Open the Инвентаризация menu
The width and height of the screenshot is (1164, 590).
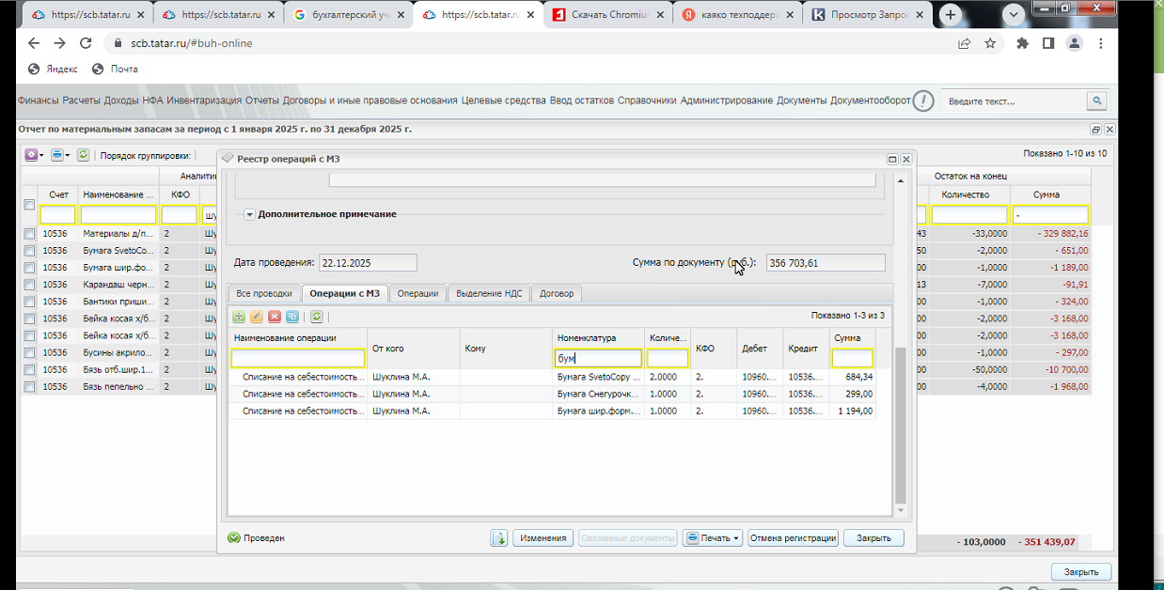click(204, 101)
